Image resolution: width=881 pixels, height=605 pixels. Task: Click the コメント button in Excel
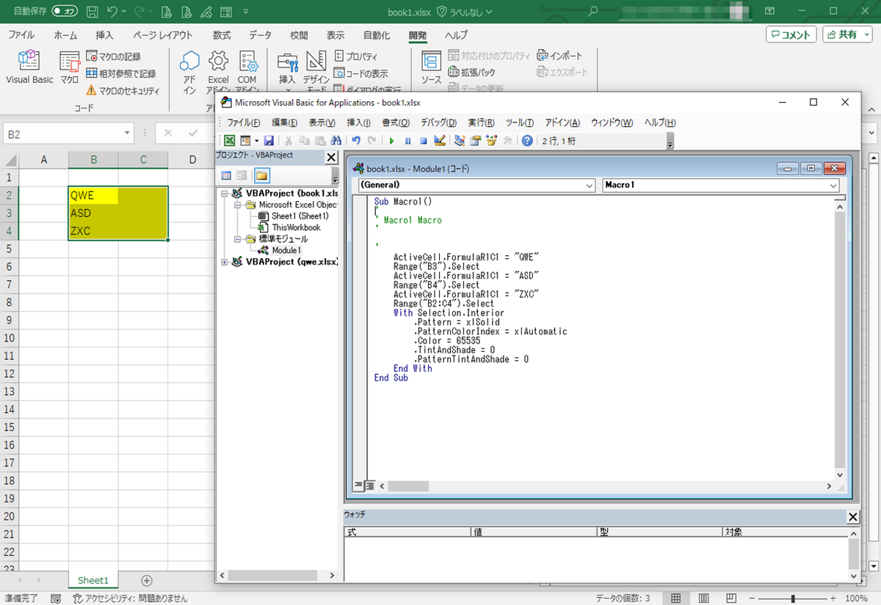pyautogui.click(x=791, y=34)
